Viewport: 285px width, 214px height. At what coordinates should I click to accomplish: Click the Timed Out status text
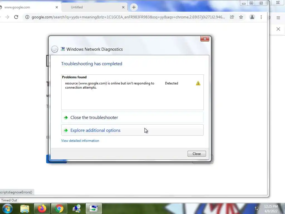pyautogui.click(x=9, y=200)
